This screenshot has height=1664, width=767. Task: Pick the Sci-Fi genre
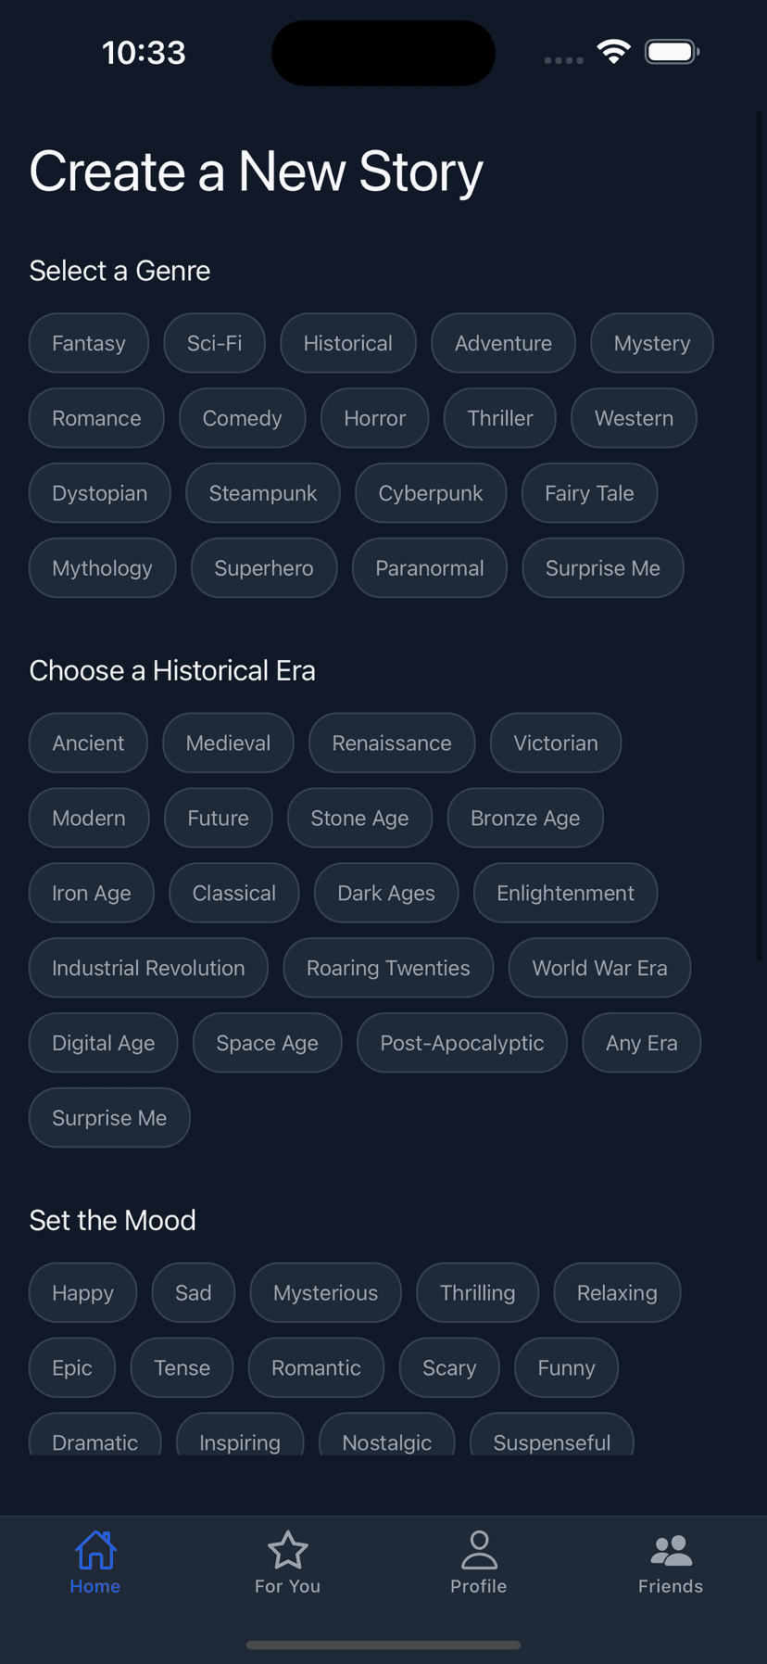click(215, 343)
